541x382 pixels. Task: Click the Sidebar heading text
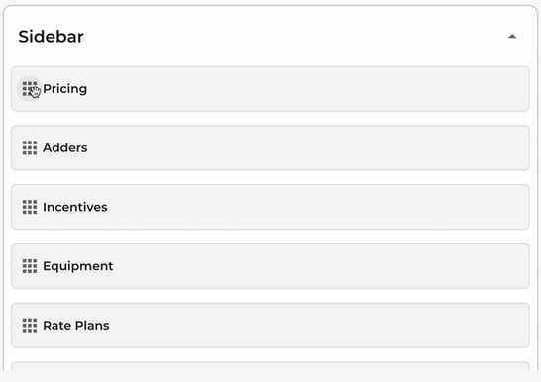click(52, 37)
